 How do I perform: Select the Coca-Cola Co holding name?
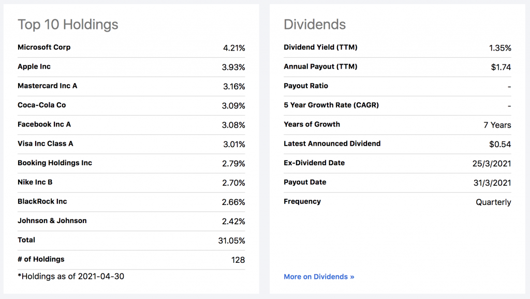[41, 105]
